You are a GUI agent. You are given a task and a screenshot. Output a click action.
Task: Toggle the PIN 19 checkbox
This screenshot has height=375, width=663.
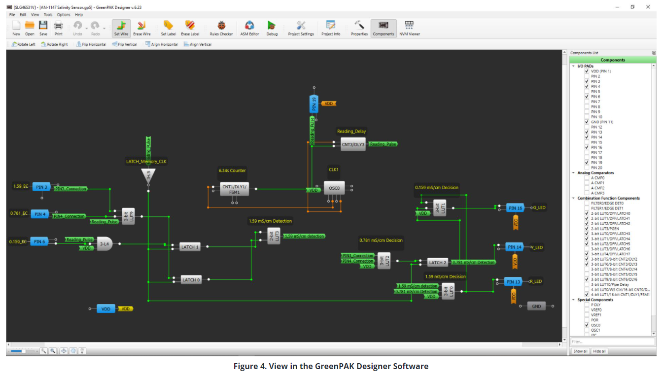pos(587,163)
